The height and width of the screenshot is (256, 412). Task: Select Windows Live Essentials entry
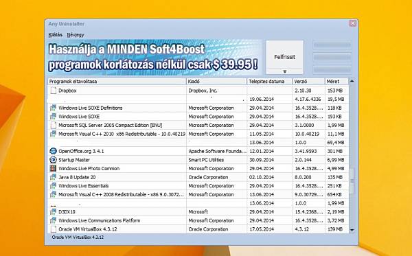point(84,186)
